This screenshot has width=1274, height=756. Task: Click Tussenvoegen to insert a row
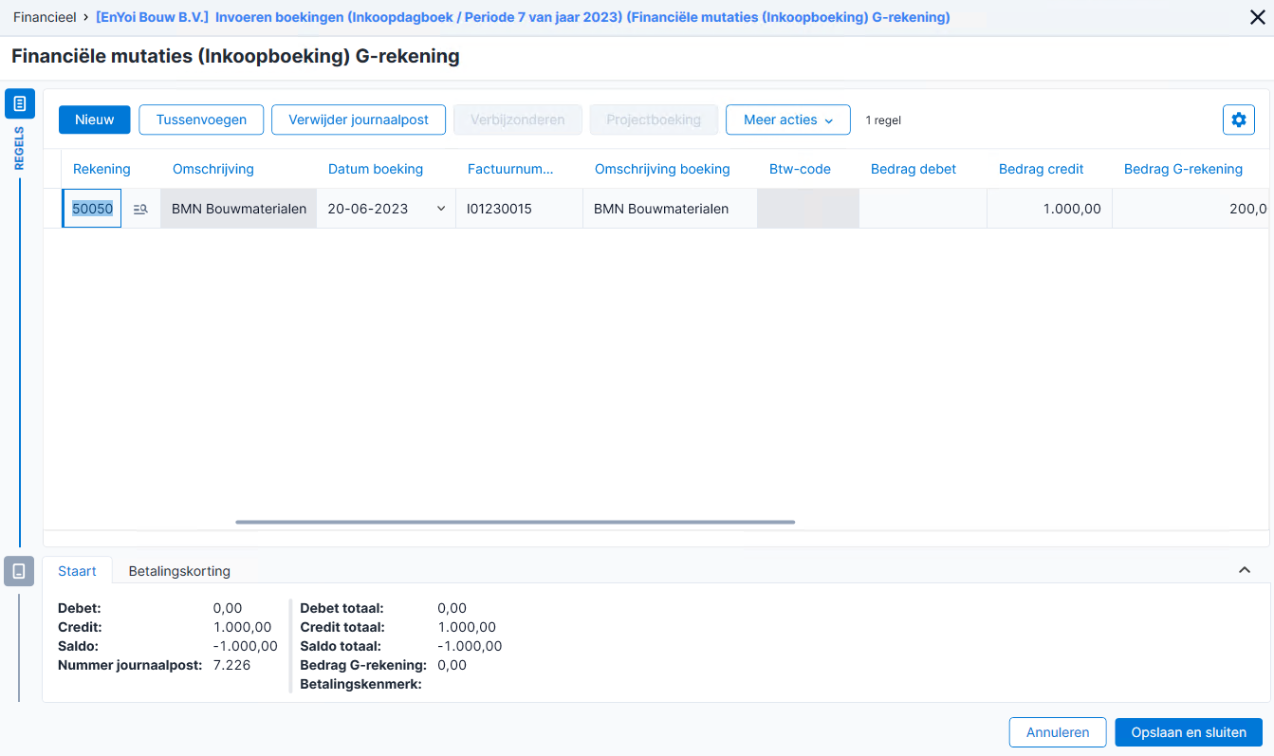201,120
